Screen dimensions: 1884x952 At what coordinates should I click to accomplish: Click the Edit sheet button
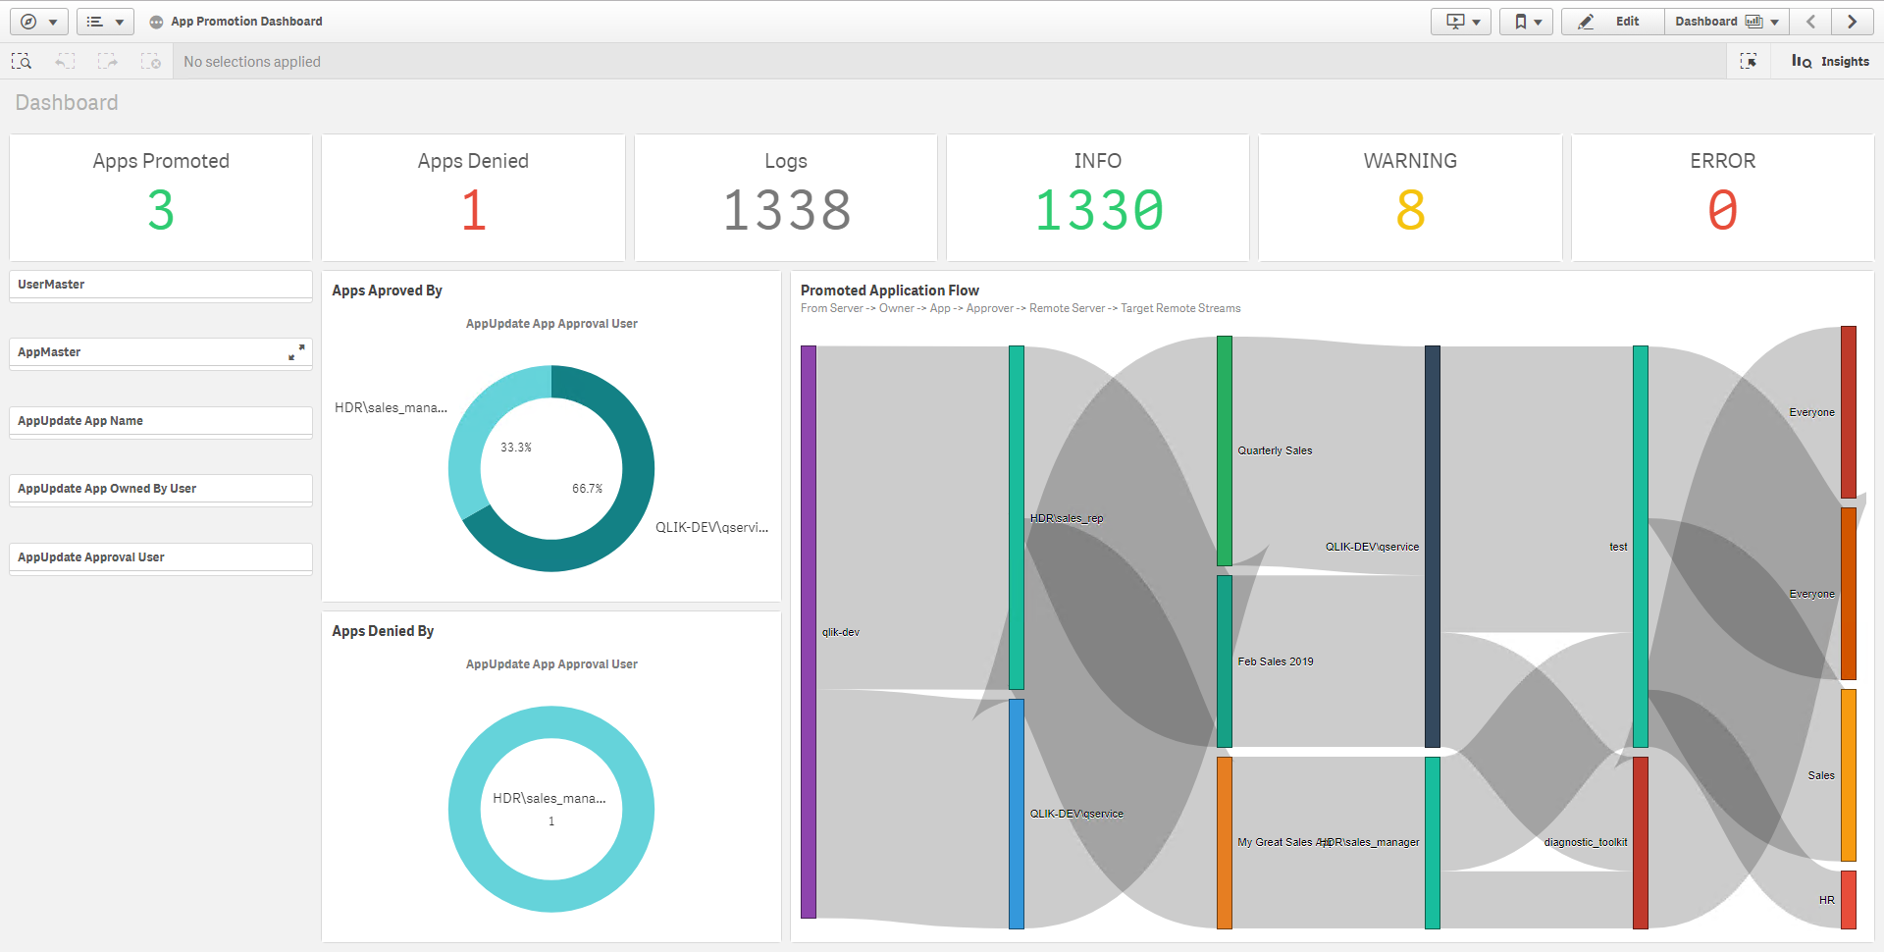(1613, 22)
